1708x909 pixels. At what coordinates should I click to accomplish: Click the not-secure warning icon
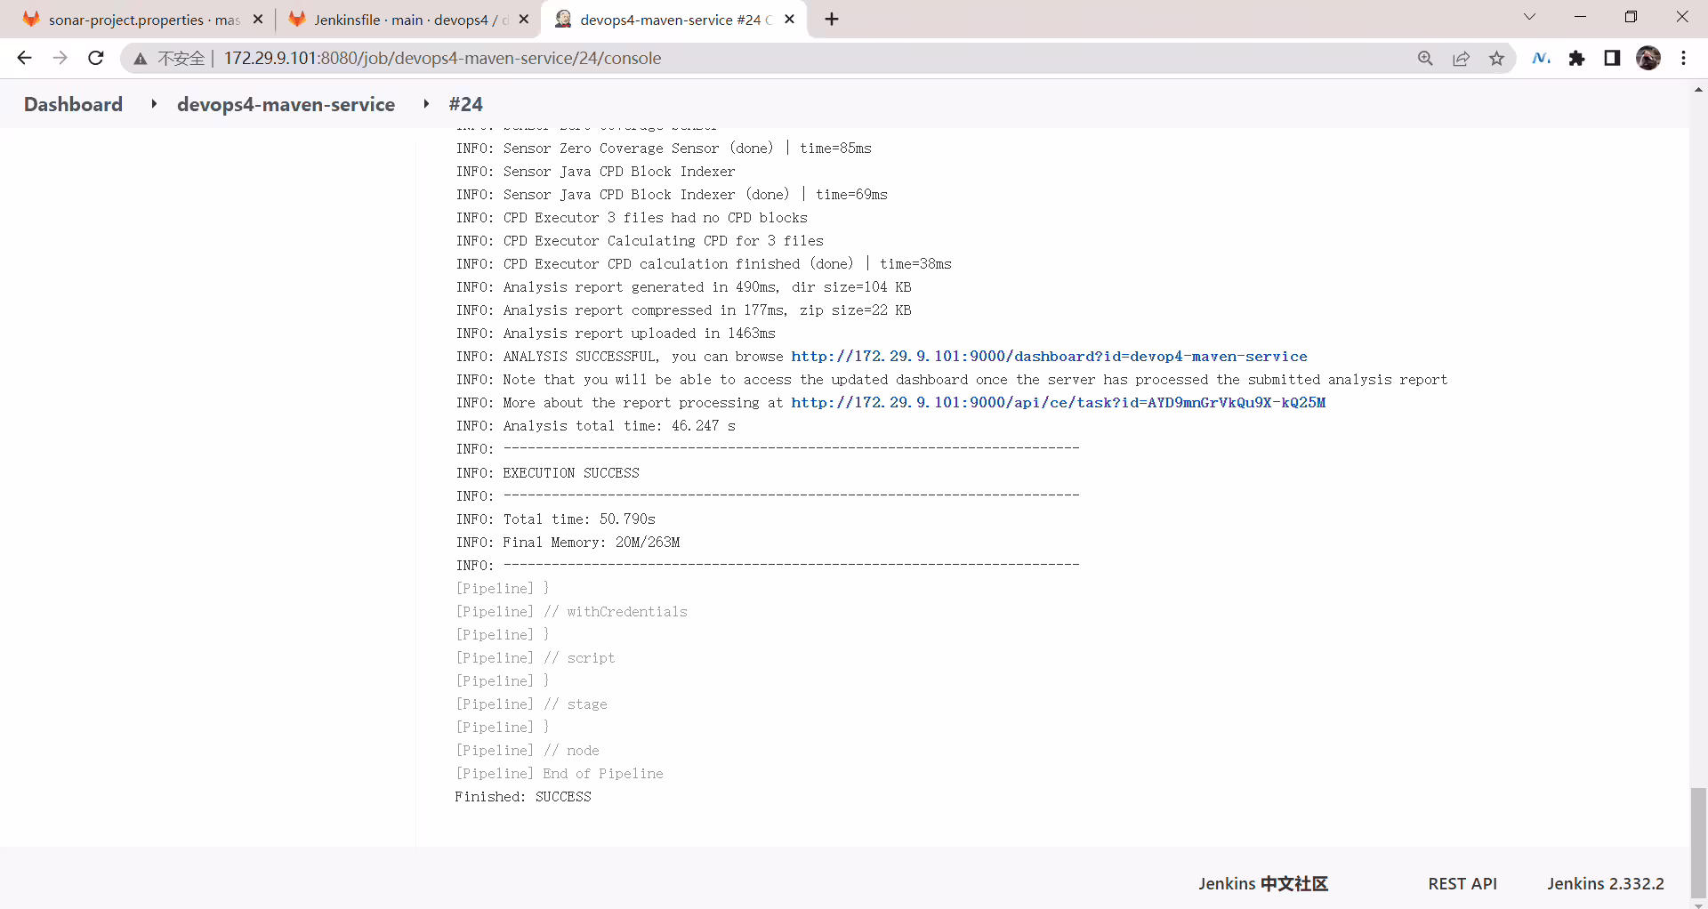141,59
